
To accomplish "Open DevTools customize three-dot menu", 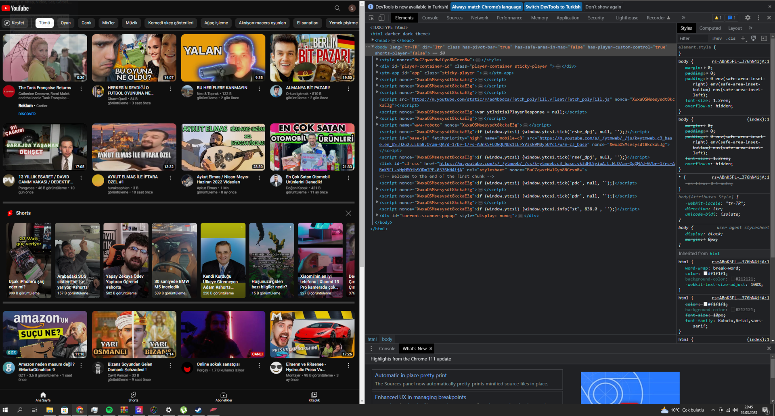I will [x=758, y=18].
